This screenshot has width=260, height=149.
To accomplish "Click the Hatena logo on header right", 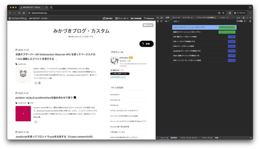I will coord(149,19).
